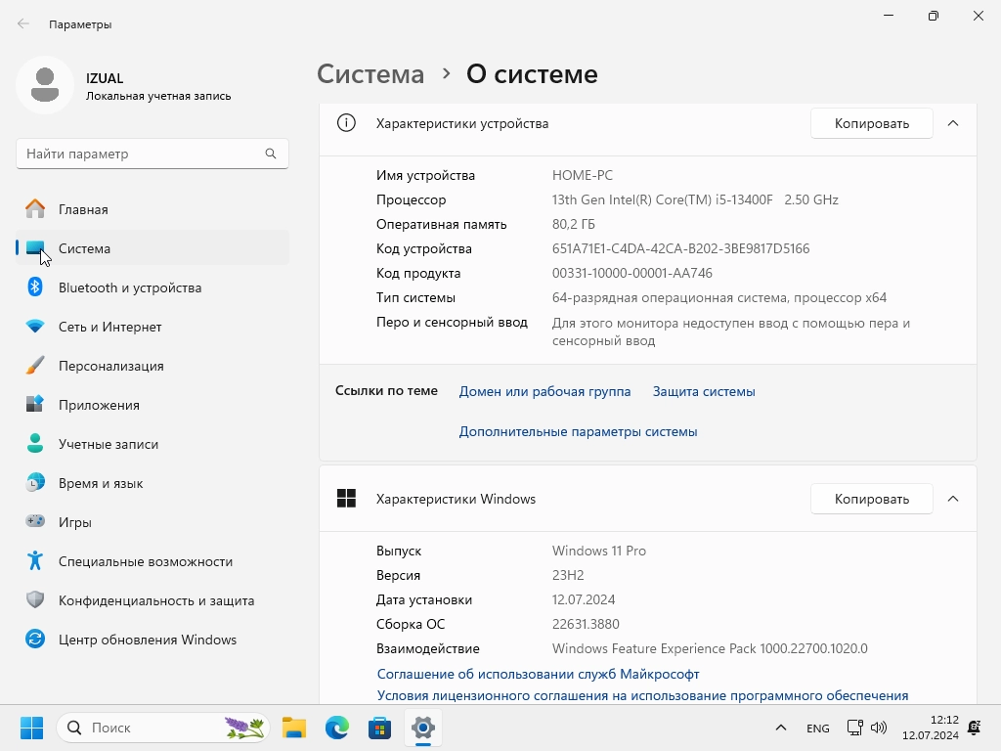Screen dimensions: 1001x751
Task: Go to the Home settings page
Action: (x=83, y=209)
